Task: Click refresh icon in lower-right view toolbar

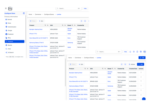Action: (122, 64)
